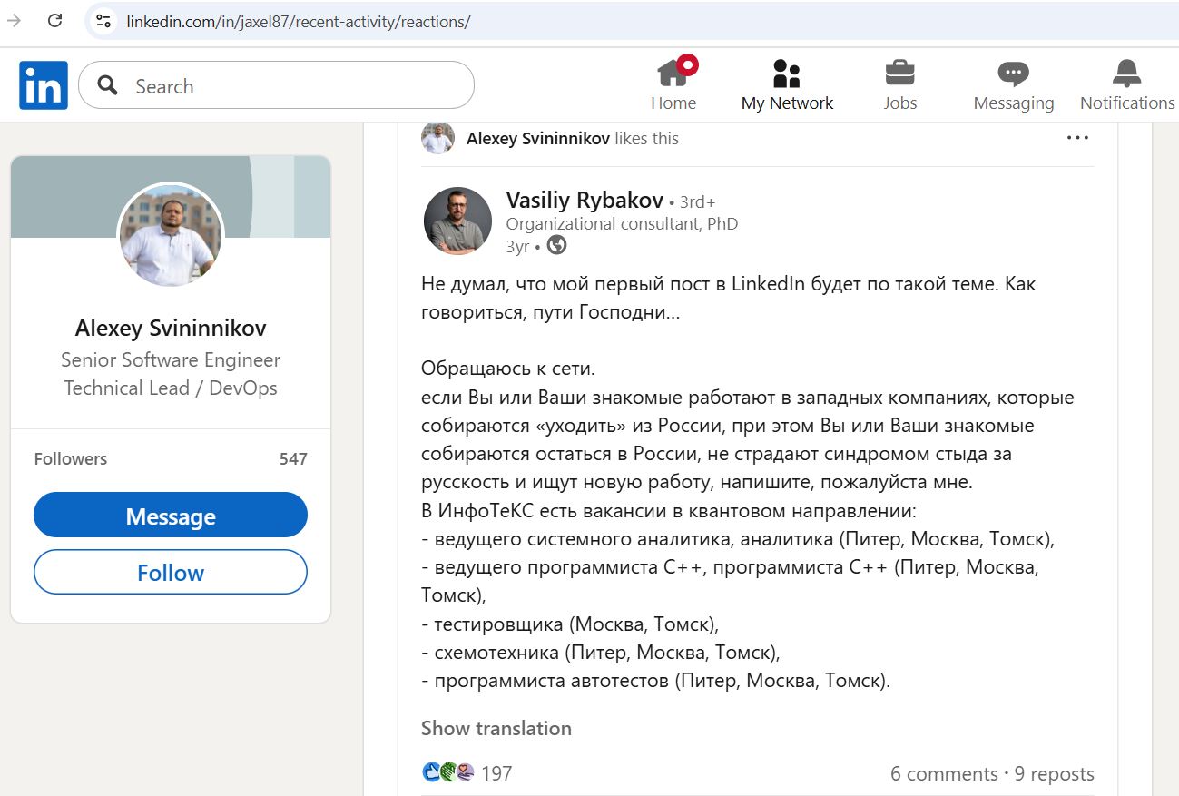
Task: Open the 197 reactions count
Action: 496,773
